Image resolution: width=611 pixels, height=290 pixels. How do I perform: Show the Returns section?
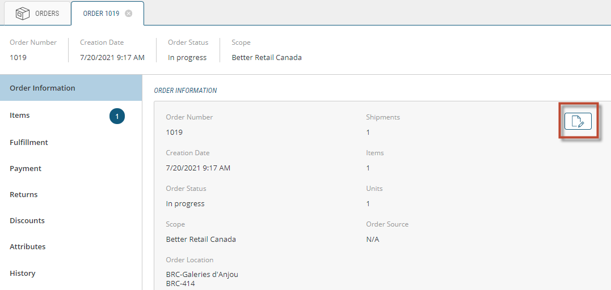[24, 195]
